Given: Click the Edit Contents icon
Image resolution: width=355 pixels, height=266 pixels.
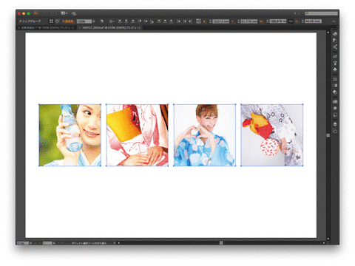Looking at the screenshot, I should coord(57,21).
